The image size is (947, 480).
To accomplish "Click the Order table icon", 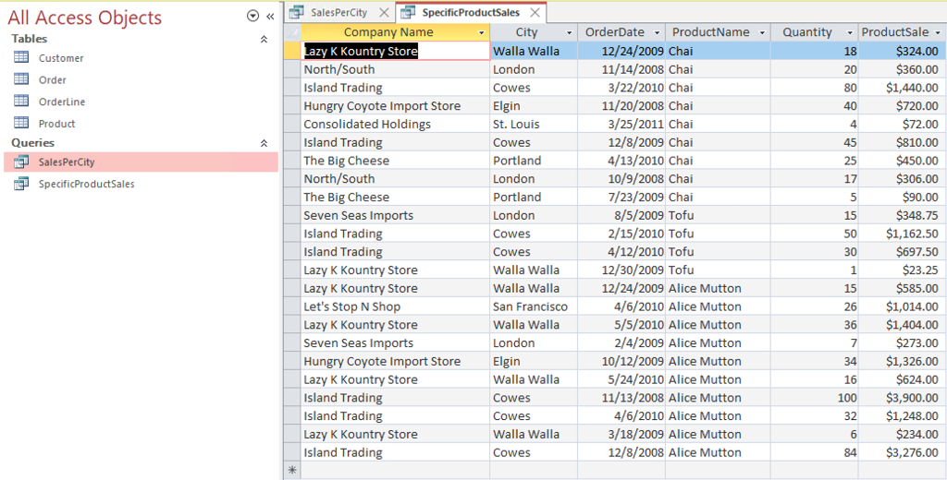I will (21, 79).
